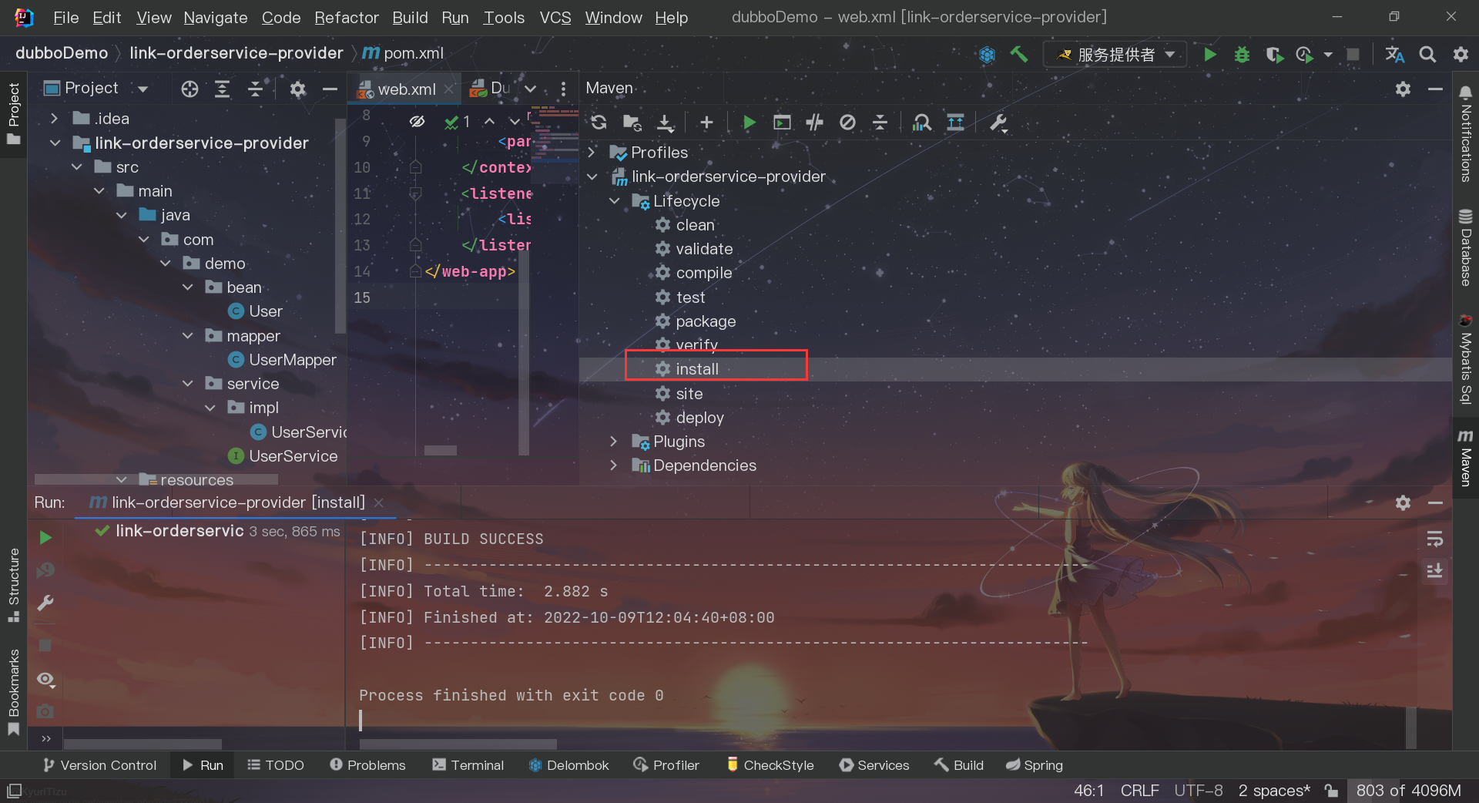Expand the Dependencies node in Maven
This screenshot has width=1479, height=803.
[613, 465]
